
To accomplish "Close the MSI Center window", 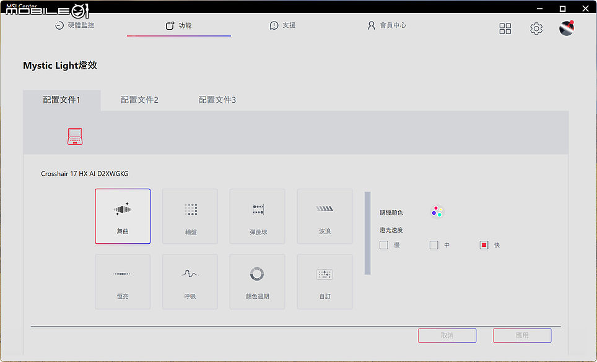I will [585, 9].
